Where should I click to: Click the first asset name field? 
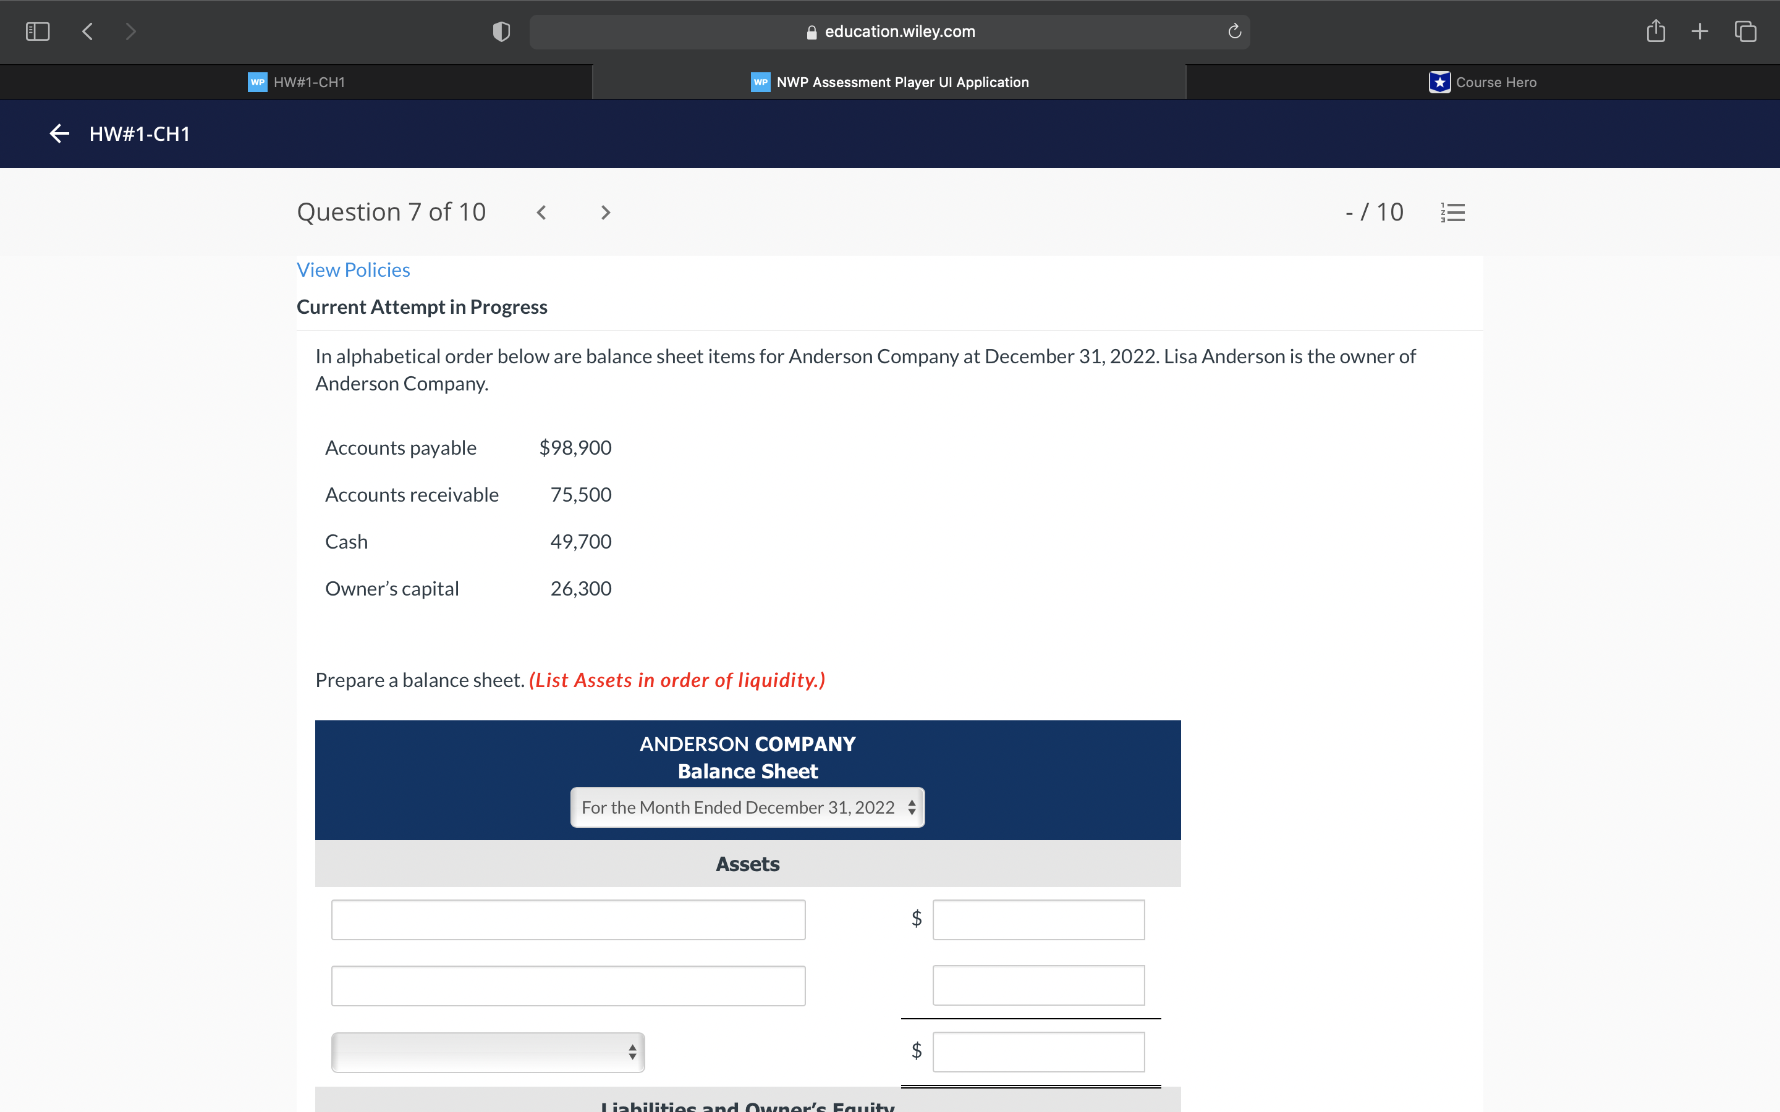(568, 919)
